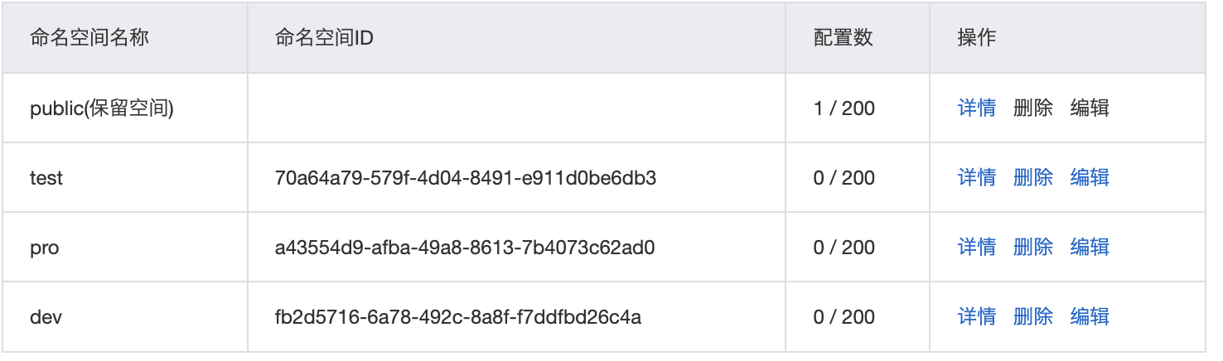Image resolution: width=1223 pixels, height=361 pixels.
Task: Select the test namespace ID text
Action: point(466,177)
